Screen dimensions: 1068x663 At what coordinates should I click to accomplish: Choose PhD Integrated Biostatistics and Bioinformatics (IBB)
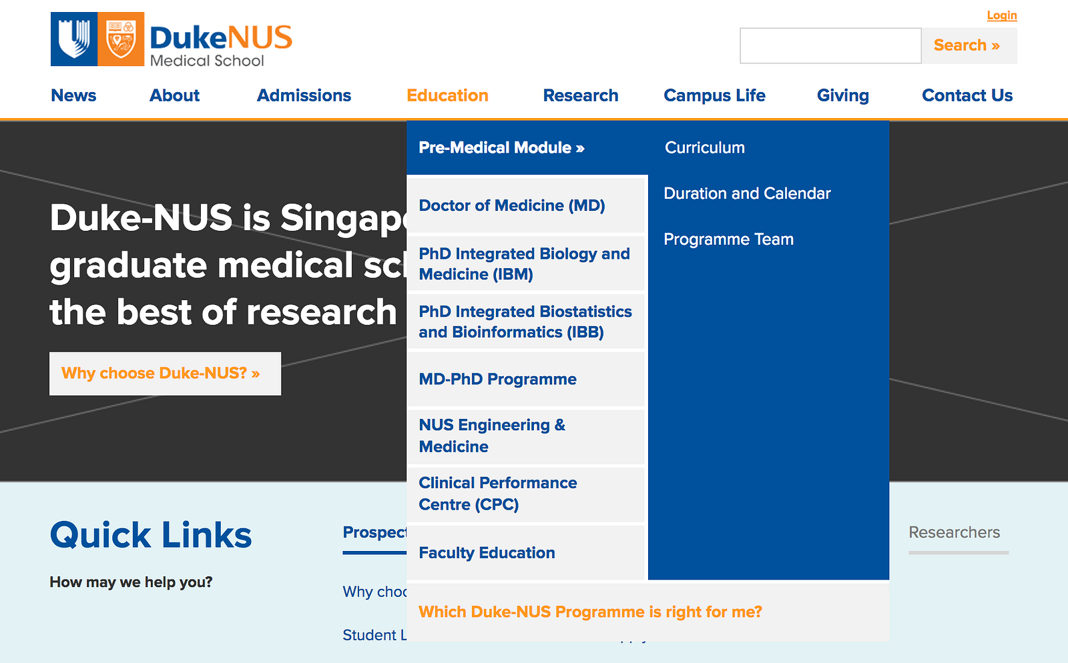click(x=526, y=321)
